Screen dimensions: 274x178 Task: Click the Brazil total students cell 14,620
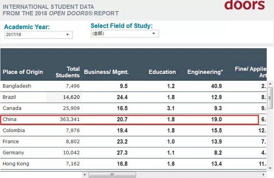click(71, 97)
